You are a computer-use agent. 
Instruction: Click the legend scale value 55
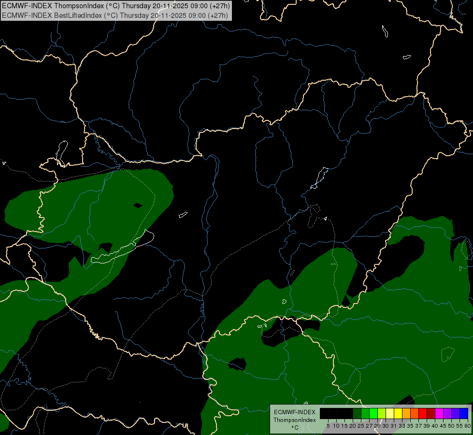tap(459, 426)
